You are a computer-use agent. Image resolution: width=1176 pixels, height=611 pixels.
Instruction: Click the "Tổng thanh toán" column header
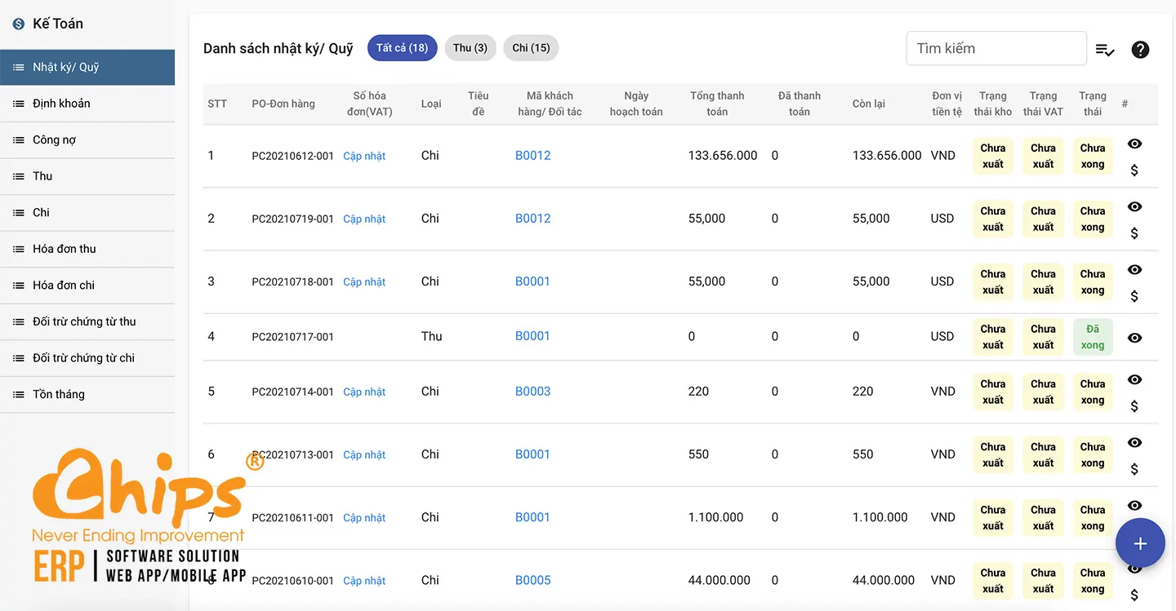pyautogui.click(x=717, y=104)
